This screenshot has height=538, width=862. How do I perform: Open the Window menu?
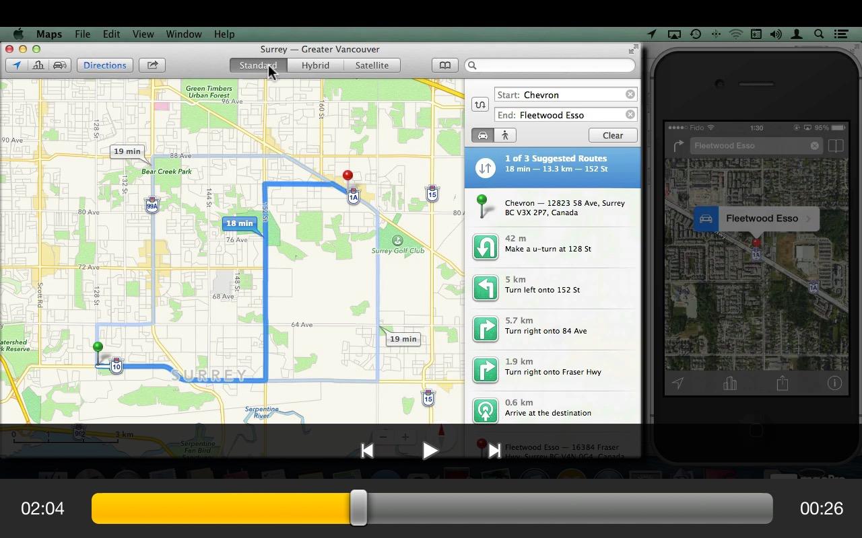pyautogui.click(x=183, y=34)
